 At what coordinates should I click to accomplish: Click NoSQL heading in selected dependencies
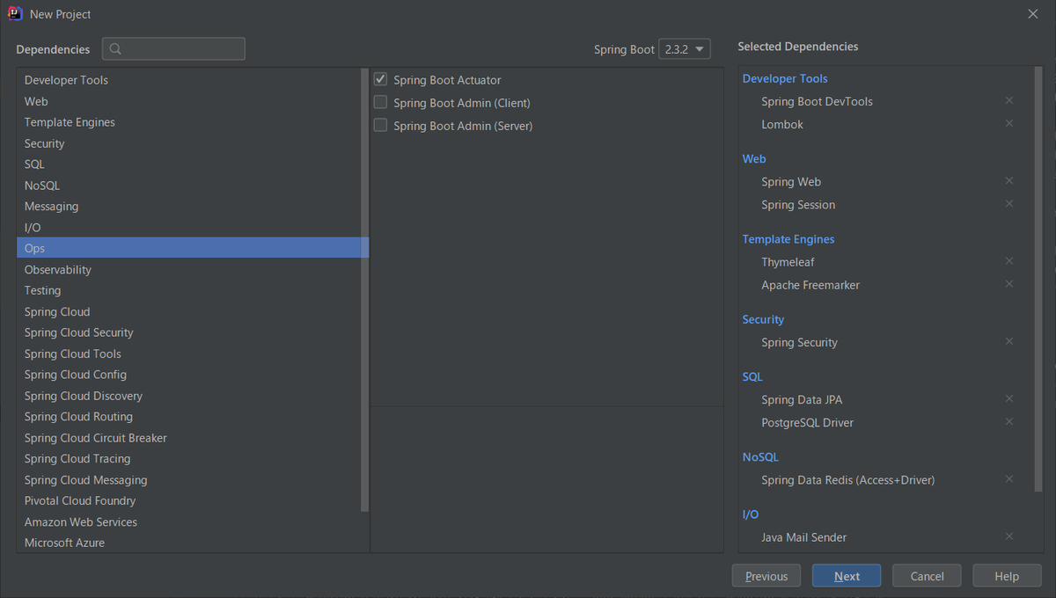(760, 456)
